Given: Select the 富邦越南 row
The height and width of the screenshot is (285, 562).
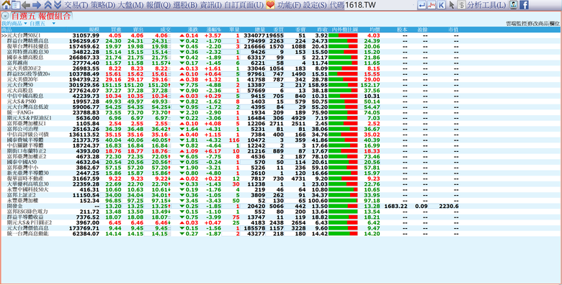Looking at the screenshot, I should click(x=281, y=63).
